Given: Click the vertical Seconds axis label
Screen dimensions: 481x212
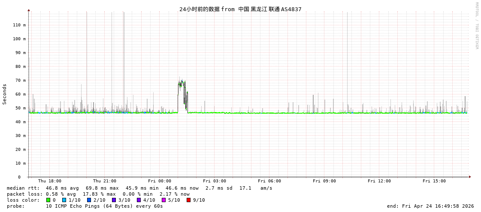Looking at the screenshot, I should coord(5,94).
